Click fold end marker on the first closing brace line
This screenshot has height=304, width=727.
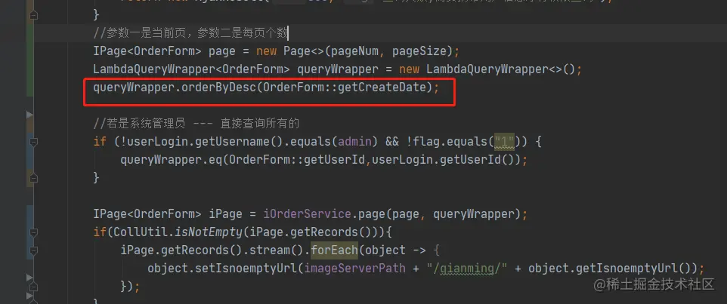(x=33, y=15)
